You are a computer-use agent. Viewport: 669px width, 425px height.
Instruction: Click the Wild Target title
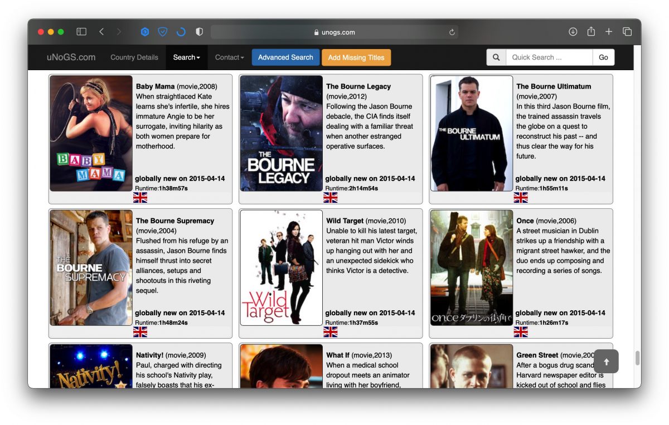coord(345,221)
